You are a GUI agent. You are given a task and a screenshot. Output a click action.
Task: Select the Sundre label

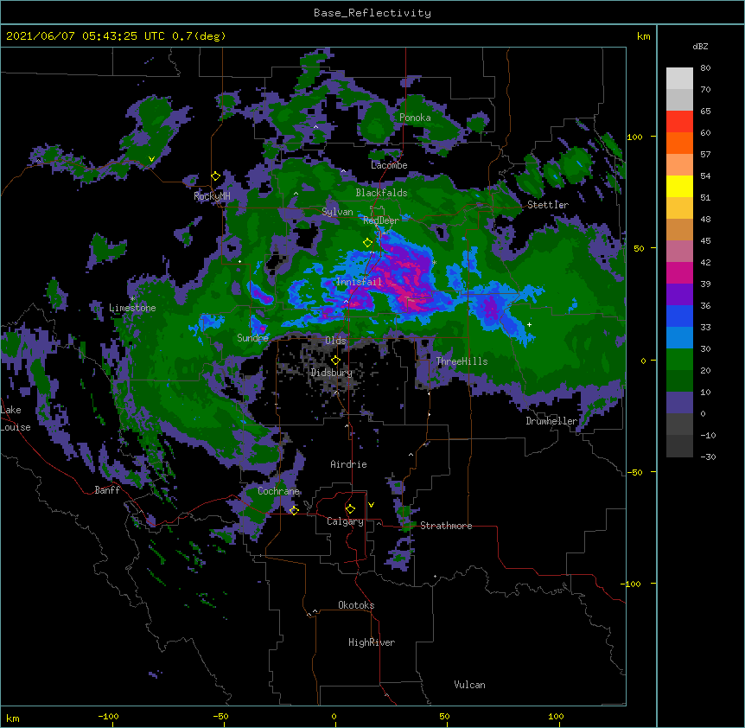[252, 338]
